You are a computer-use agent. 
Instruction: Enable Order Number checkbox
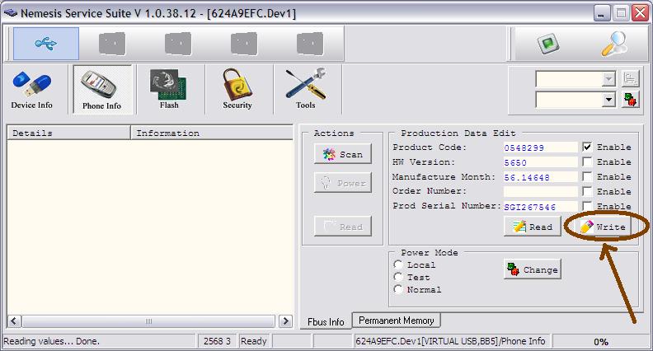(x=587, y=191)
